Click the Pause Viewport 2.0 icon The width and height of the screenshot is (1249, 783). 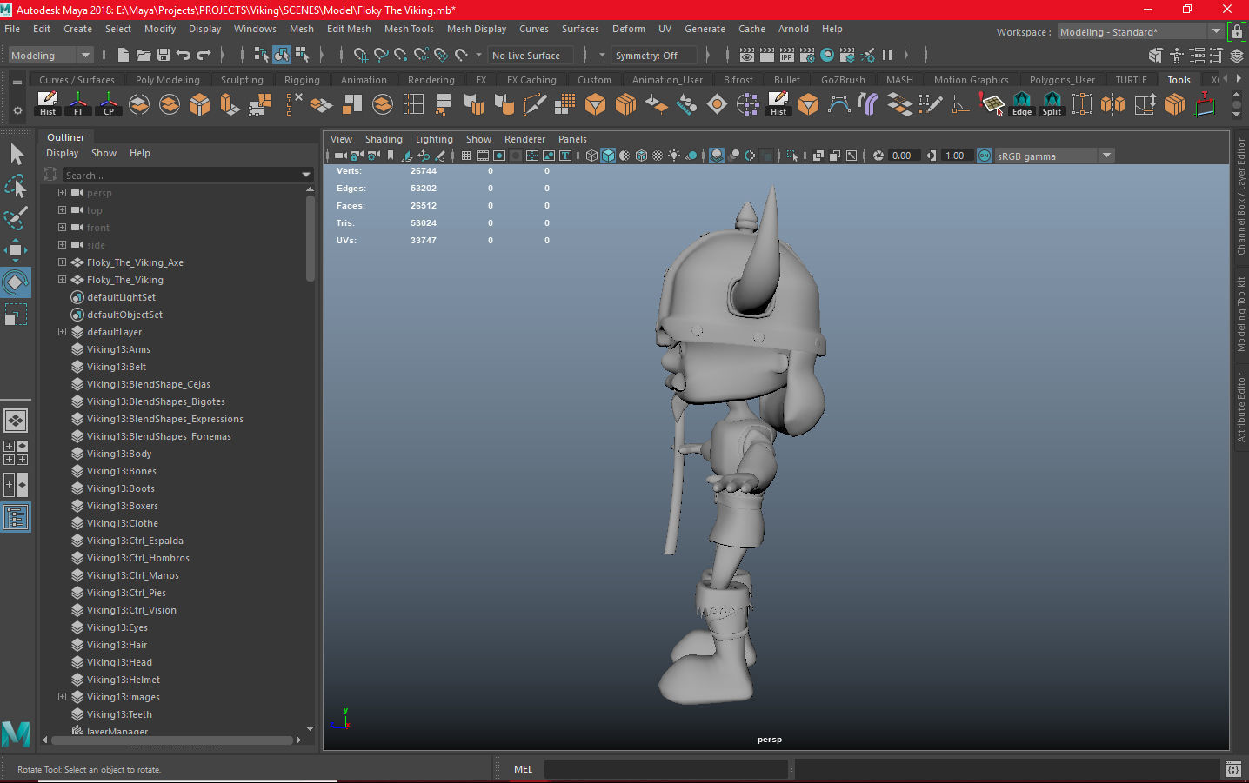[x=887, y=55]
